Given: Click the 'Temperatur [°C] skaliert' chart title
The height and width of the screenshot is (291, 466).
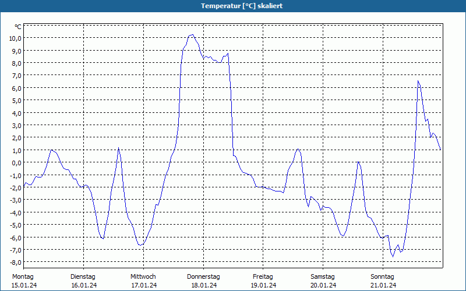Looking at the screenshot, I should pos(242,6).
